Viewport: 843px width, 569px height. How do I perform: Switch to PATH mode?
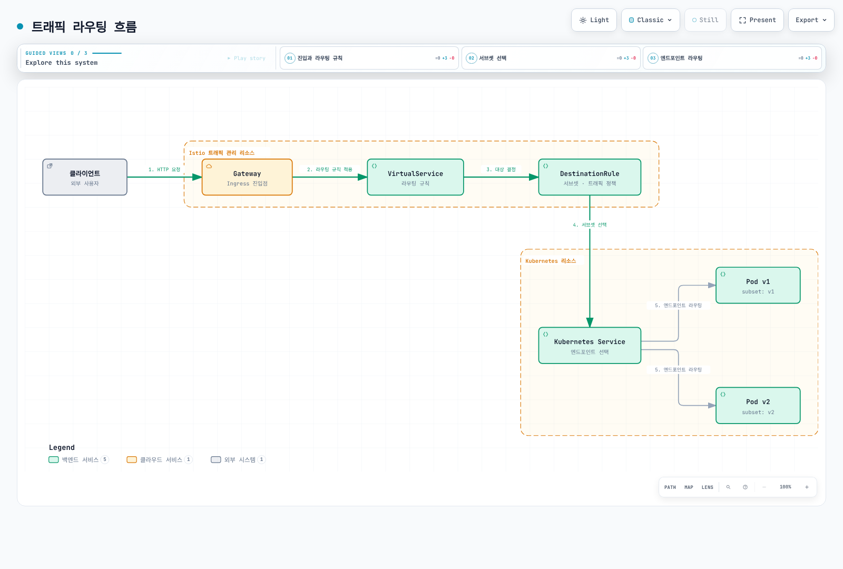click(670, 487)
